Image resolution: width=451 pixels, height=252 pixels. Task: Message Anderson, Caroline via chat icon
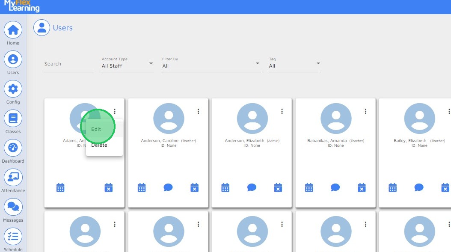(168, 187)
